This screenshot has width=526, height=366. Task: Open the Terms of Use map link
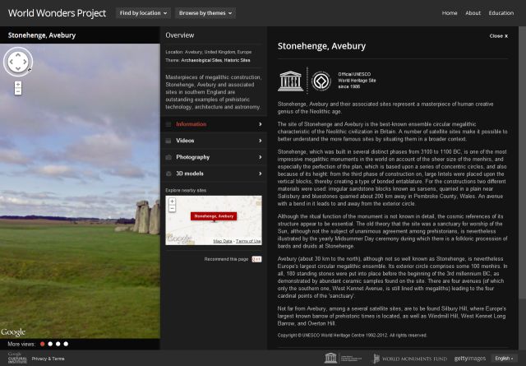pyautogui.click(x=248, y=241)
